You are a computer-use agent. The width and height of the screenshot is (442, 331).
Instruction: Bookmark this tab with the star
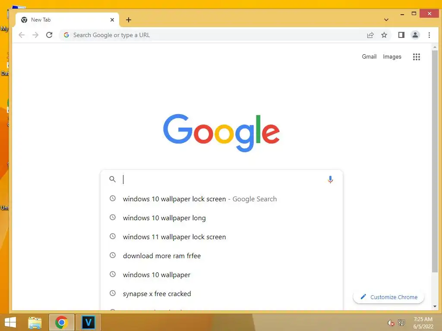(x=384, y=35)
